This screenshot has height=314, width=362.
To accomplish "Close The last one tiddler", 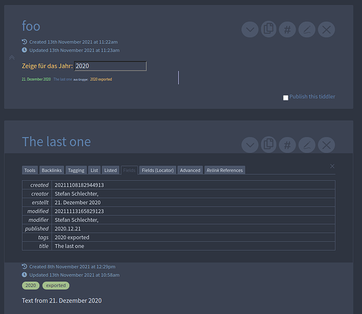I will pos(326,145).
